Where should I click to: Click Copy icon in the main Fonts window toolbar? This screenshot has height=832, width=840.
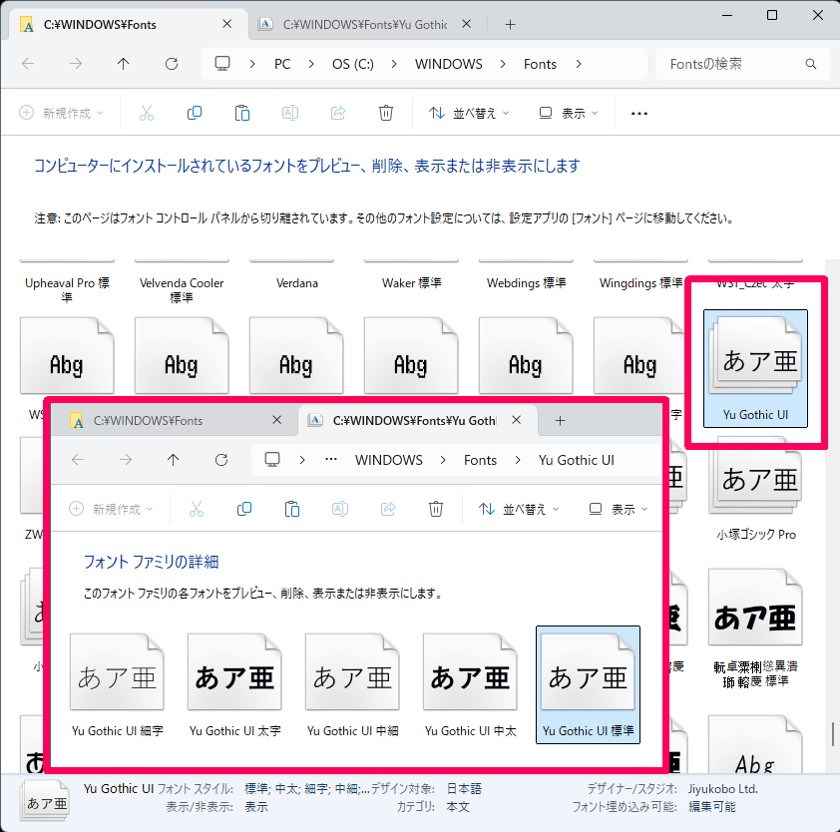[195, 113]
